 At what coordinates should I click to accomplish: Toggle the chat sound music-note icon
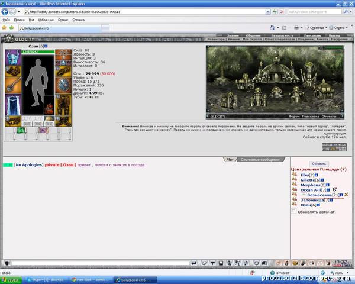246,263
